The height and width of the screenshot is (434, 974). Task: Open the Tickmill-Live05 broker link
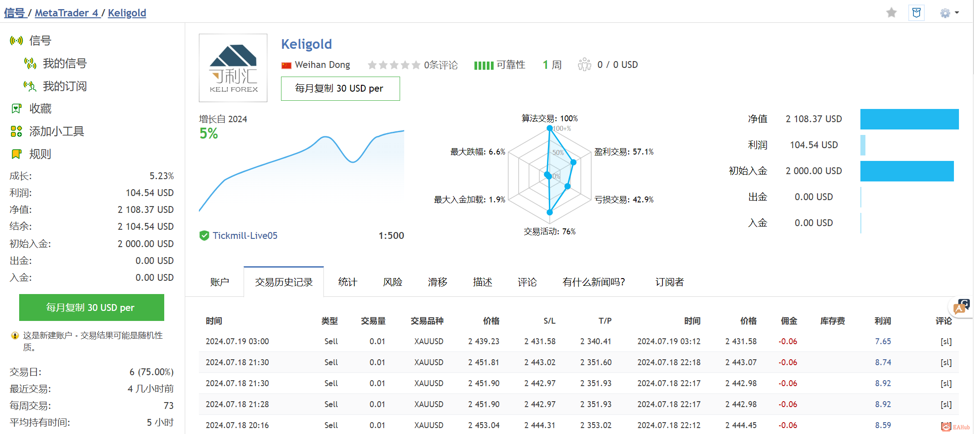pyautogui.click(x=245, y=236)
